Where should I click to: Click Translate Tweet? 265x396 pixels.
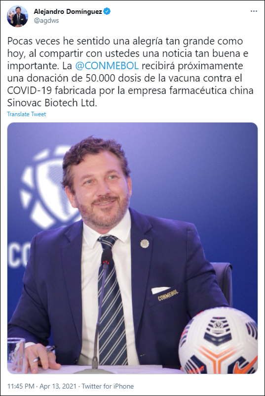(27, 114)
